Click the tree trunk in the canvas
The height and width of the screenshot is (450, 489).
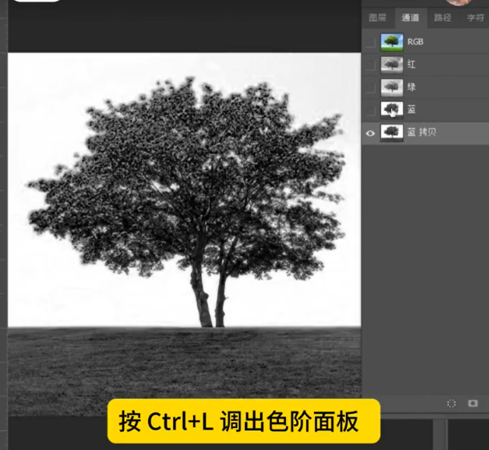point(202,296)
